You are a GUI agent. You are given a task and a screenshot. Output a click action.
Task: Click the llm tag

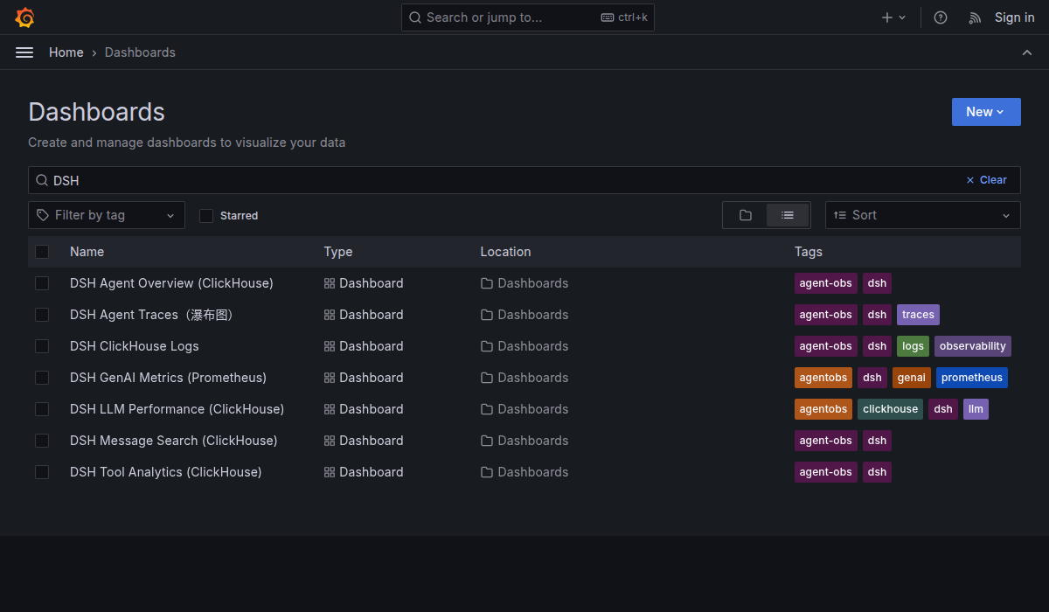976,409
